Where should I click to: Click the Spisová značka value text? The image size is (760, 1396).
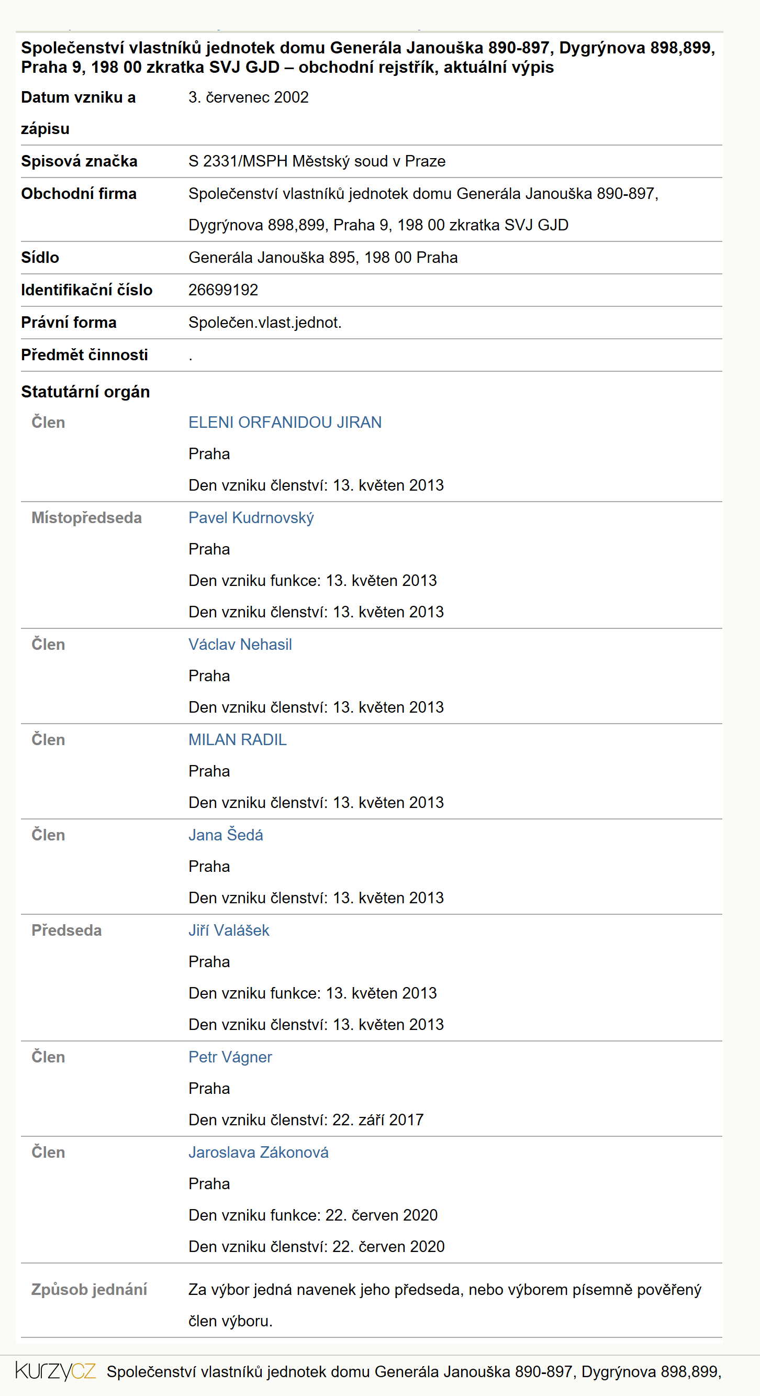pos(317,161)
